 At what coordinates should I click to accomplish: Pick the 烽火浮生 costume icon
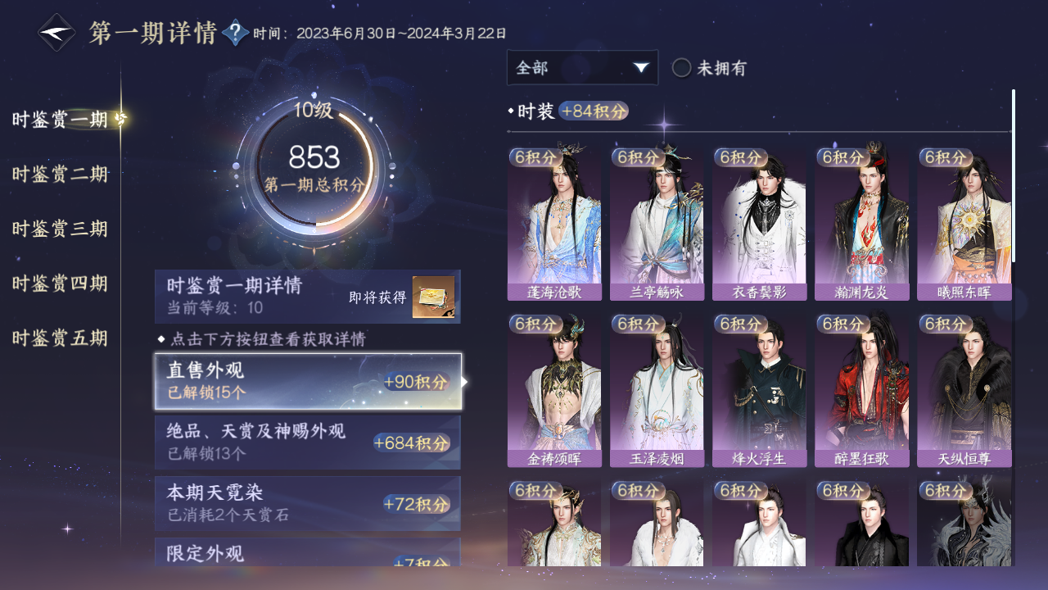click(759, 390)
